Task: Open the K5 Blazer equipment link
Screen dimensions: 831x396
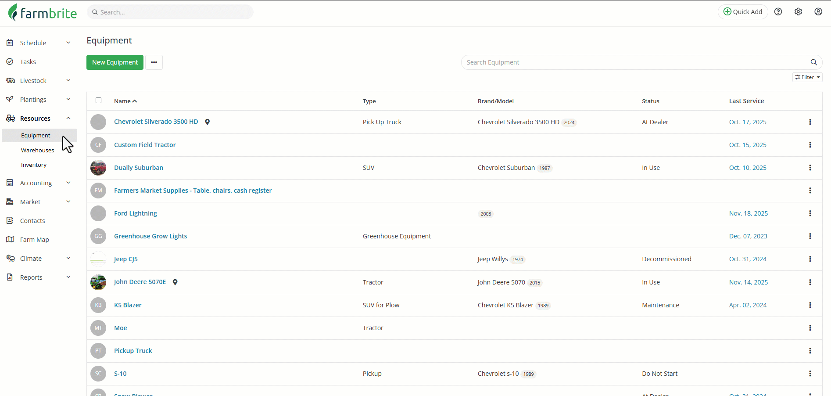Action: (128, 305)
